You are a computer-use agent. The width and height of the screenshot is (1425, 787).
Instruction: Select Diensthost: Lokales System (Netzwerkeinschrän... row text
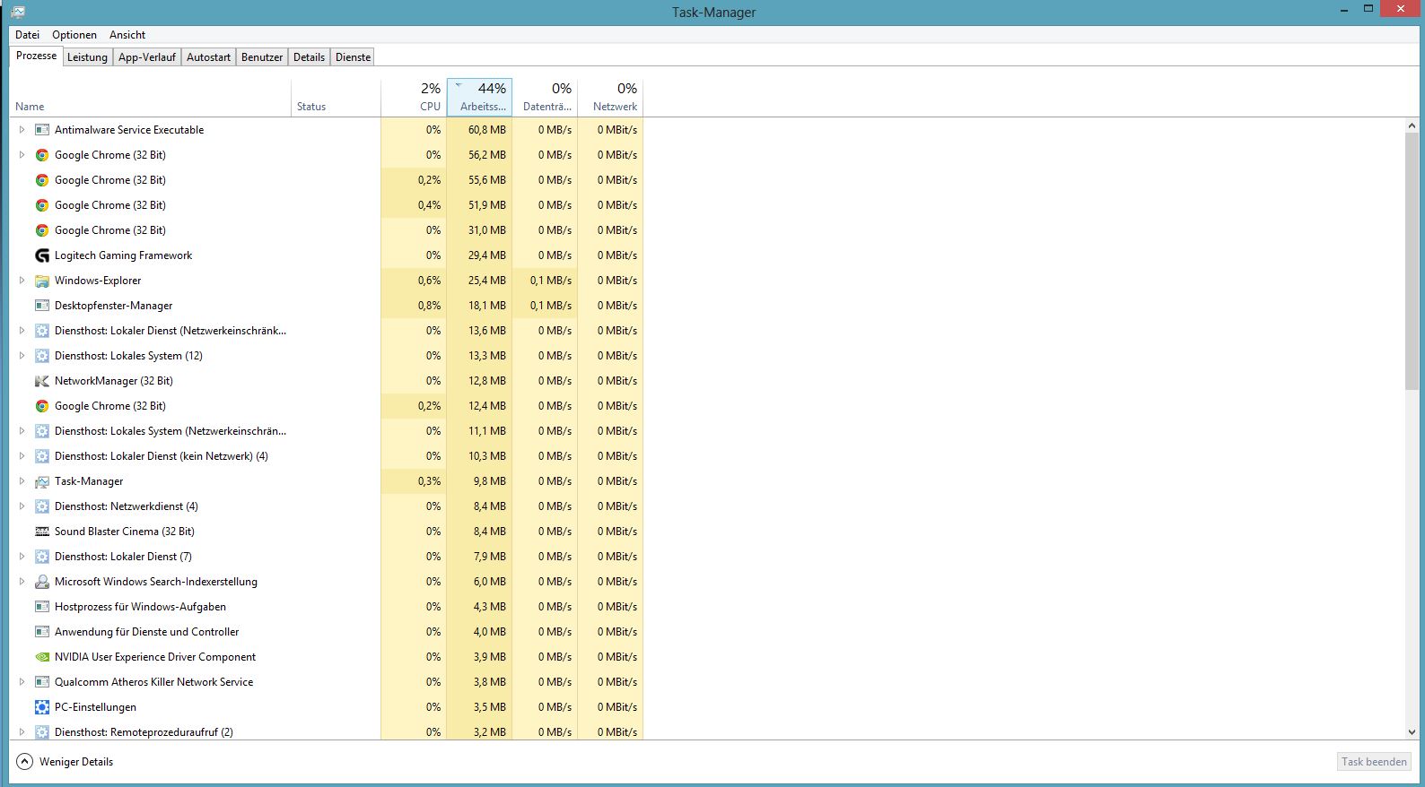(170, 431)
